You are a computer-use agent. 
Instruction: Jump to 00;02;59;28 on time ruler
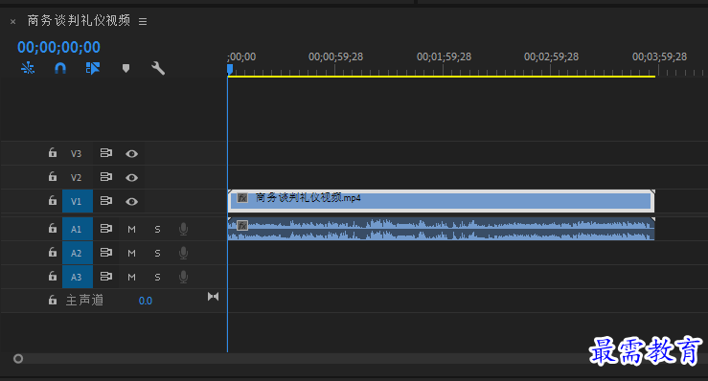[x=551, y=56]
